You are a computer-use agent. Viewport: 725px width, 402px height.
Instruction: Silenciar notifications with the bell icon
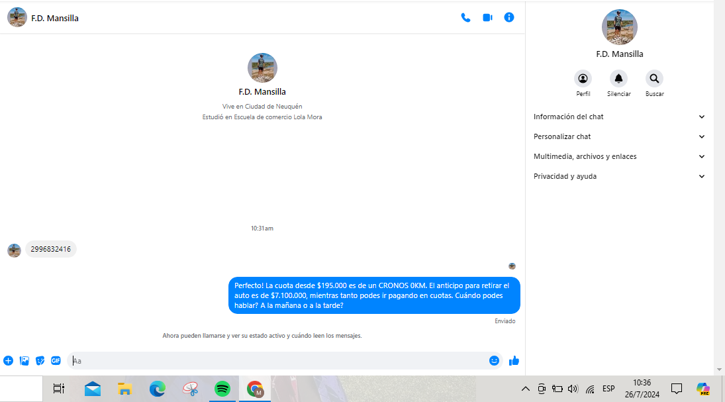pos(618,79)
